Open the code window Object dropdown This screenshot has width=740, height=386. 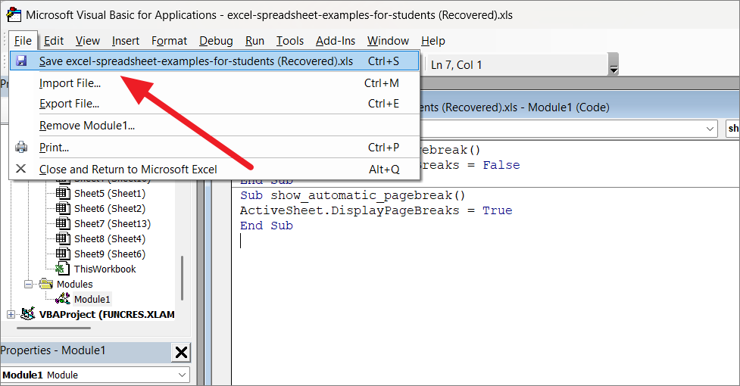pyautogui.click(x=710, y=129)
